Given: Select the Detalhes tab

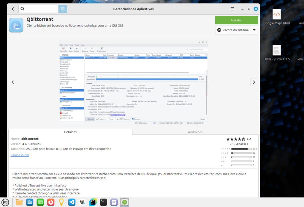Looking at the screenshot, I should click(x=70, y=132).
